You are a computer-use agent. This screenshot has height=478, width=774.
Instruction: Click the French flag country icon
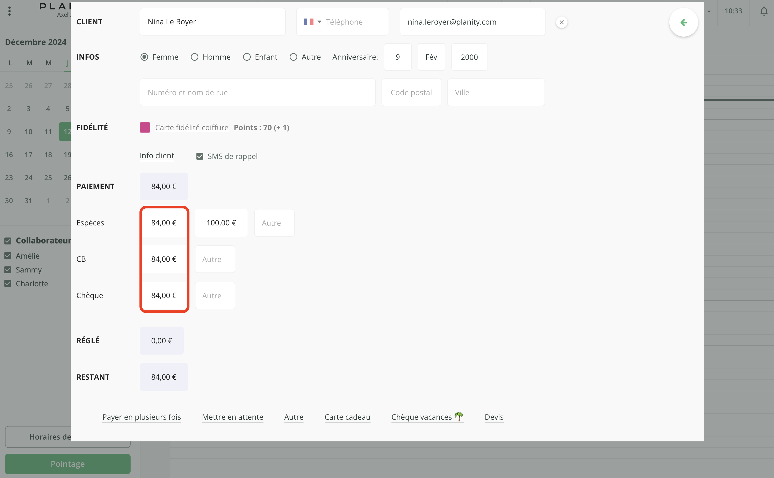click(309, 22)
